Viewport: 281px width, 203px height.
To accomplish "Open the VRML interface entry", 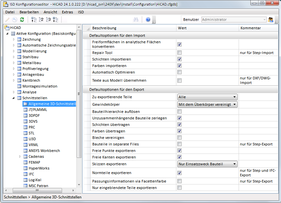I will pos(33,145).
